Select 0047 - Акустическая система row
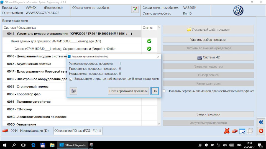Screen dimensions: 266x149 35,64
